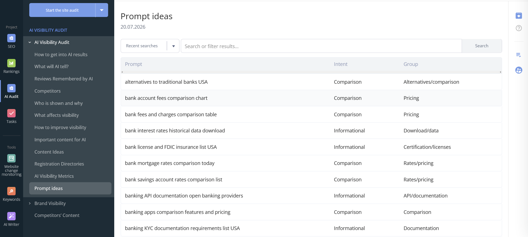This screenshot has width=528, height=237.
Task: Sort by the Prompt column header
Action: point(133,64)
